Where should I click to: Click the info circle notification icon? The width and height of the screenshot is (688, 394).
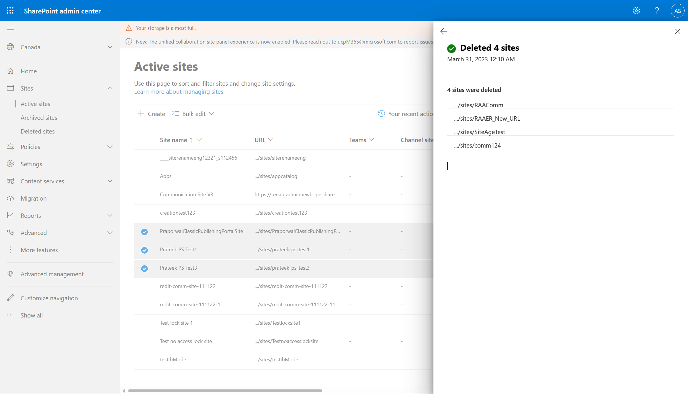(128, 42)
